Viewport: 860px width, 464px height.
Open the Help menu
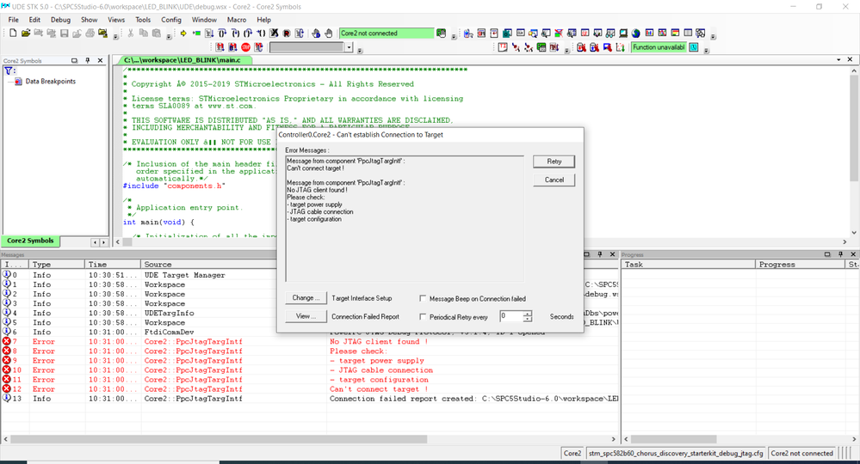263,20
